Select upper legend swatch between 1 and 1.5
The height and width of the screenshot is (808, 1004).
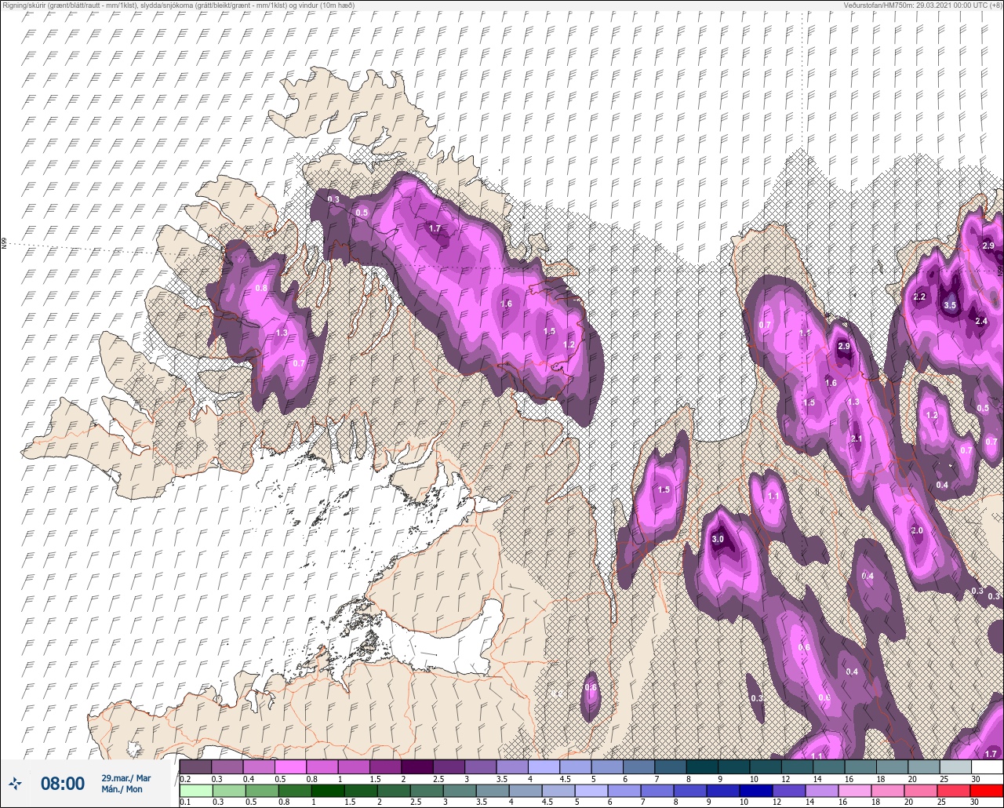354,766
